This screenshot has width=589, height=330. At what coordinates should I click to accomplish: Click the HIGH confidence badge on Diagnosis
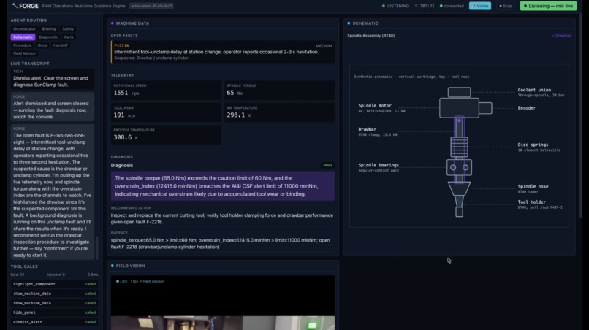click(327, 165)
